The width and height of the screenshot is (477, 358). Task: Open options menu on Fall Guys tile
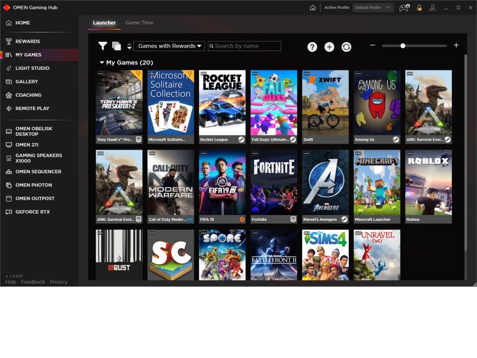tap(255, 74)
